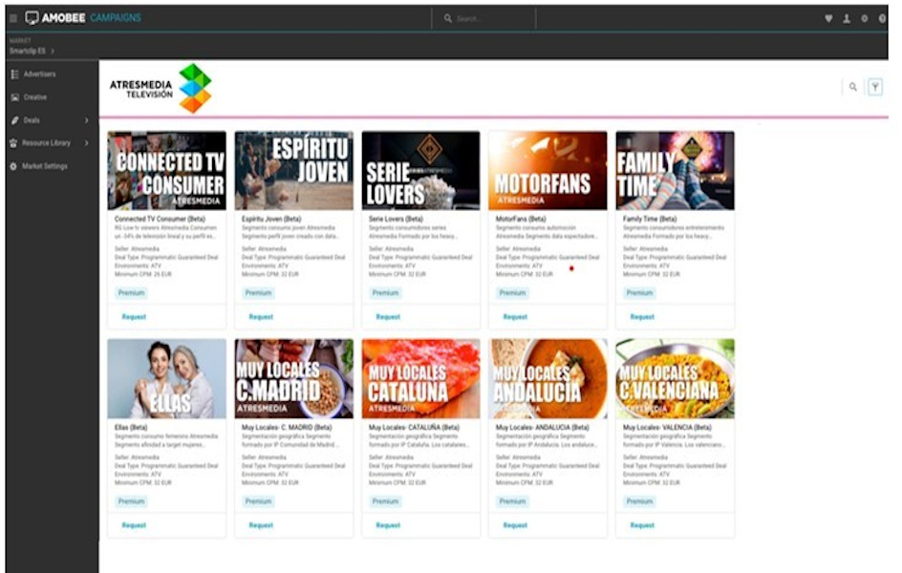Click the heart favorites icon in top bar
The height and width of the screenshot is (573, 902).
828,18
